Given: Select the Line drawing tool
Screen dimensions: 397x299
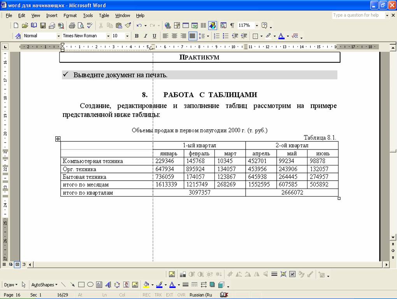Looking at the screenshot, I should pos(63,285).
